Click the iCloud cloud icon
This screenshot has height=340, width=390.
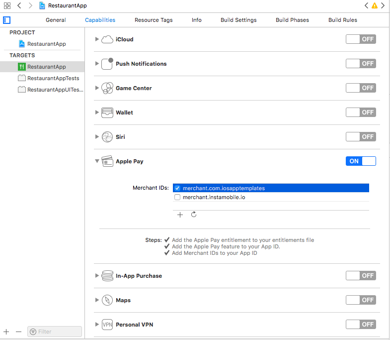pyautogui.click(x=107, y=39)
